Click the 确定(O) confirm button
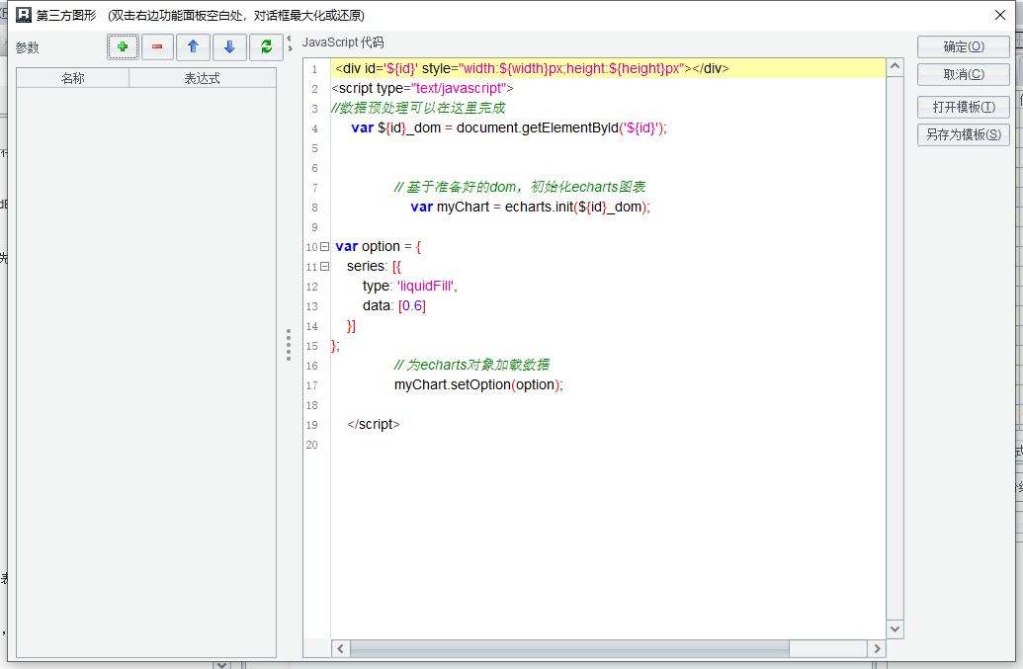The image size is (1023, 669). [963, 46]
